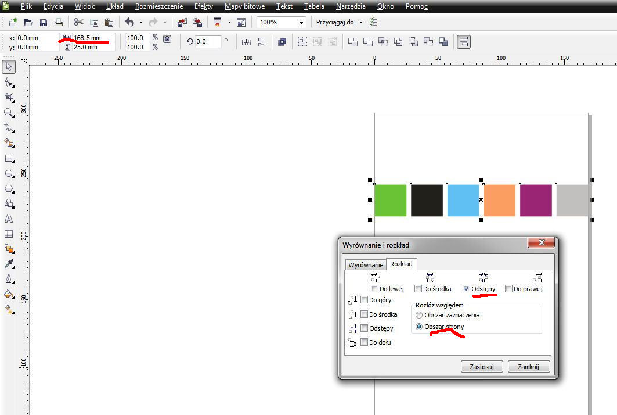The height and width of the screenshot is (415, 617).
Task: Click the Zamknij button
Action: pyautogui.click(x=528, y=367)
